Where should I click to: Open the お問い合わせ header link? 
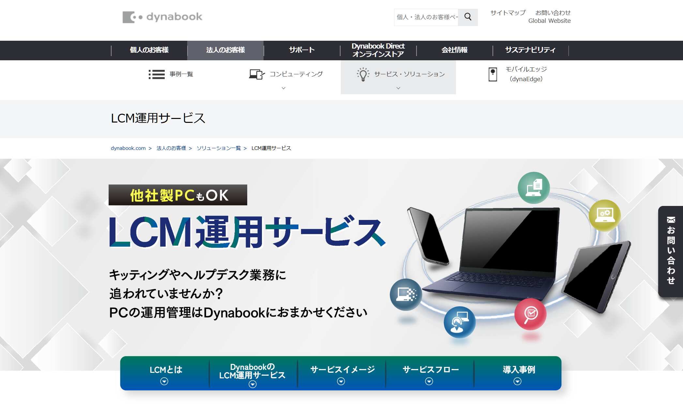tap(553, 13)
